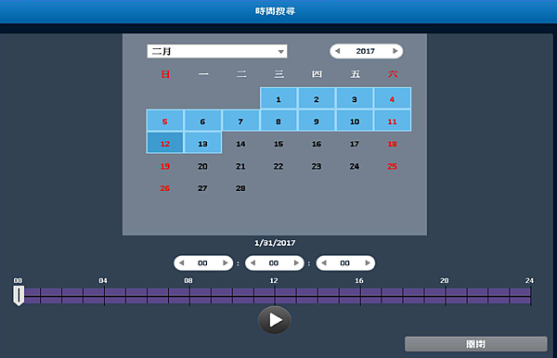Select February 8 on the calendar
Screen dimensions: 557x358
tap(278, 121)
